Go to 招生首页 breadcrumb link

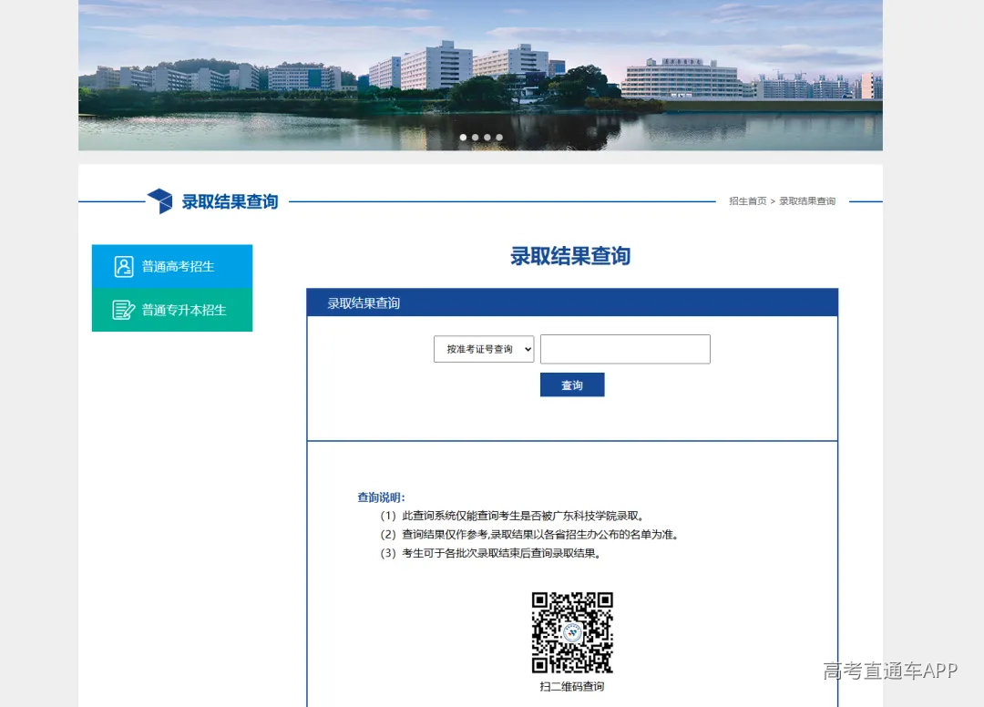coord(747,200)
